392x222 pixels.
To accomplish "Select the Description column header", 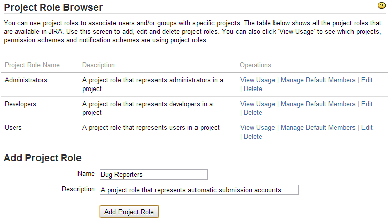I will click(x=98, y=65).
